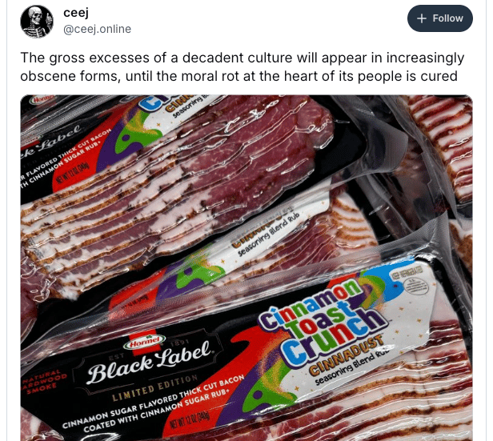The height and width of the screenshot is (441, 493).
Task: Click the Black Label text on package
Action: coord(150,362)
